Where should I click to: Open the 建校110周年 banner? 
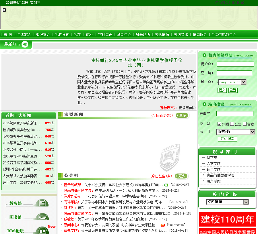point(228,219)
